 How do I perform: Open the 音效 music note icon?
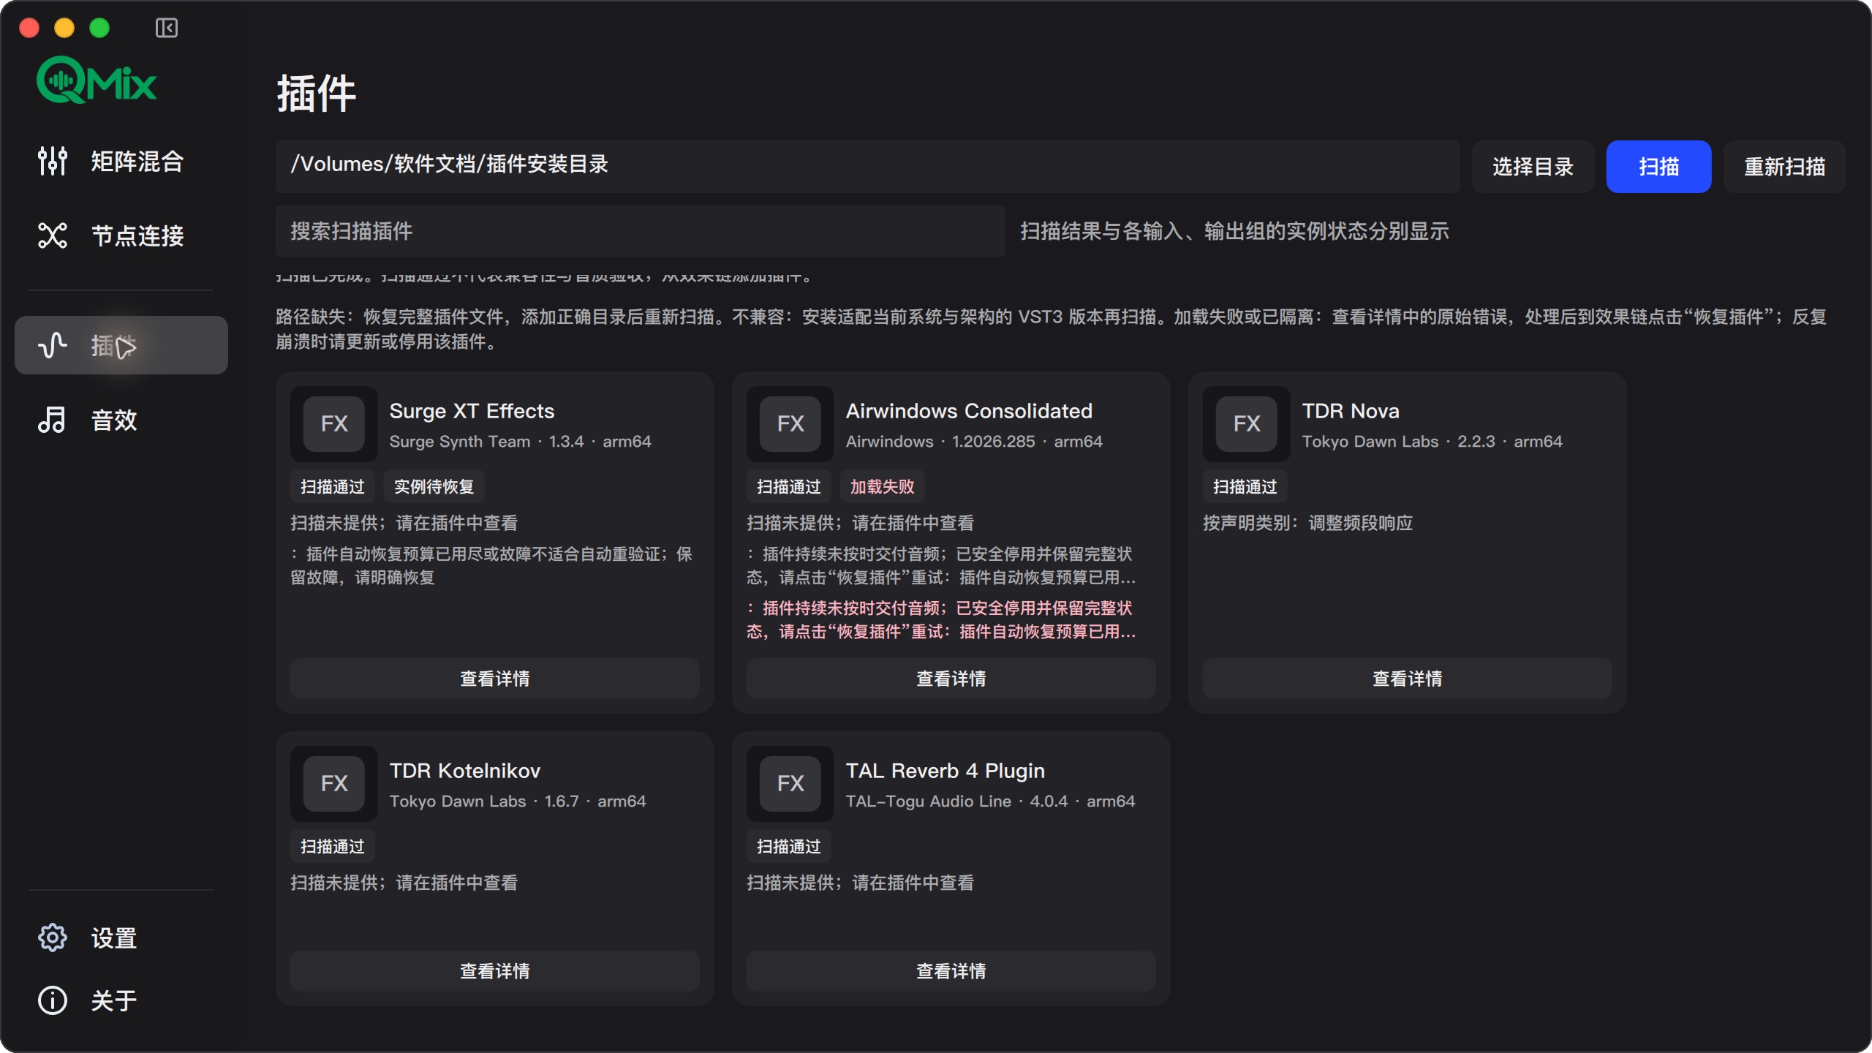click(53, 420)
